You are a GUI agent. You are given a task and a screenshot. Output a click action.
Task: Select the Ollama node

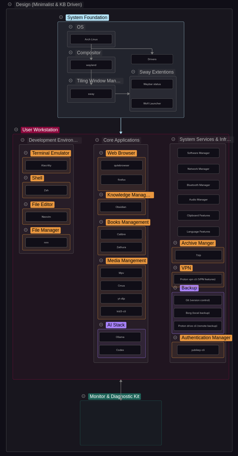click(120, 337)
